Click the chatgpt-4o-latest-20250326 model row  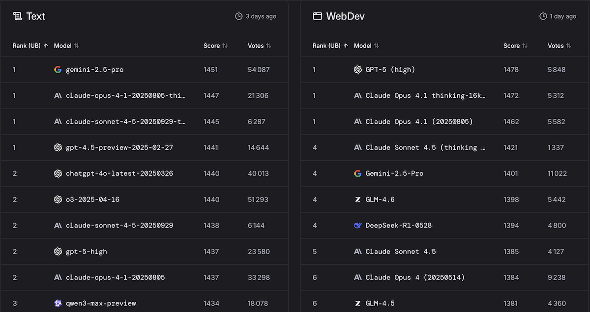pyautogui.click(x=119, y=173)
